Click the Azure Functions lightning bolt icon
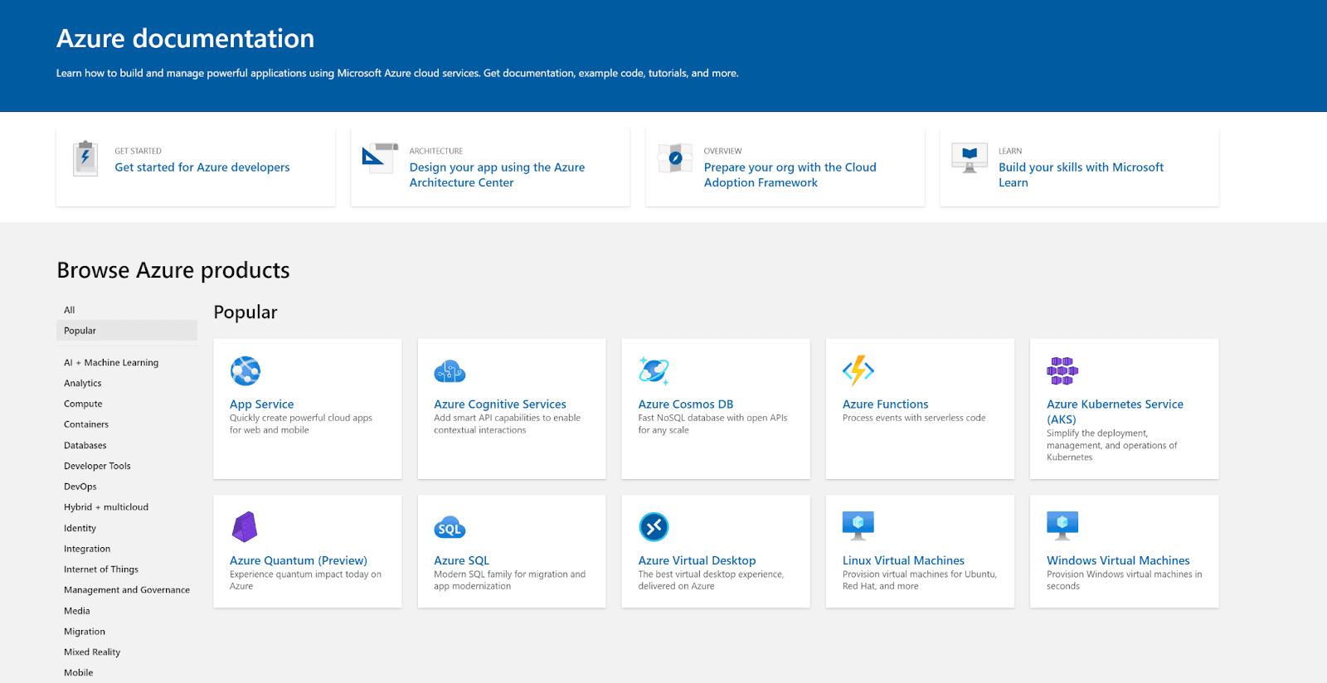Image resolution: width=1327 pixels, height=683 pixels. coord(858,371)
